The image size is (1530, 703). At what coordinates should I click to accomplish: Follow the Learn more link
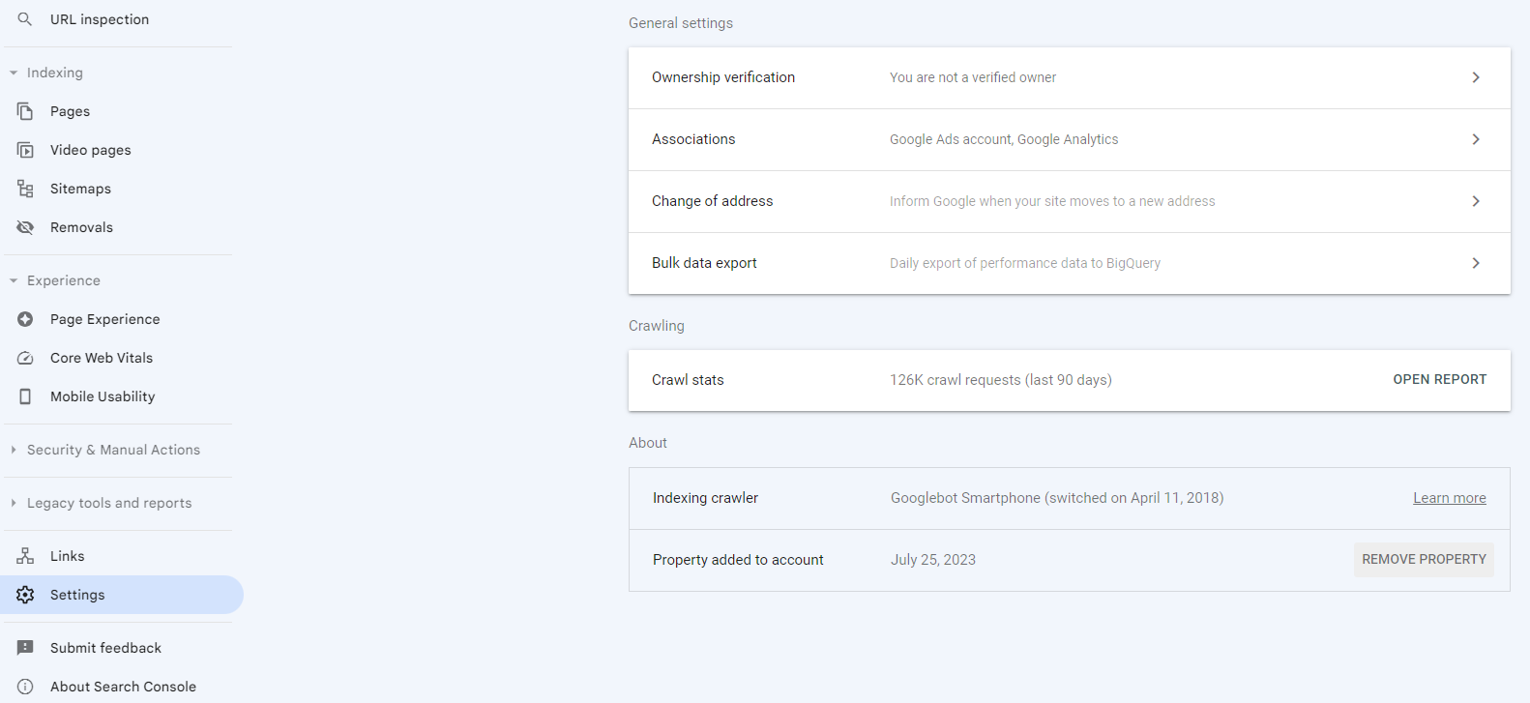[1449, 498]
